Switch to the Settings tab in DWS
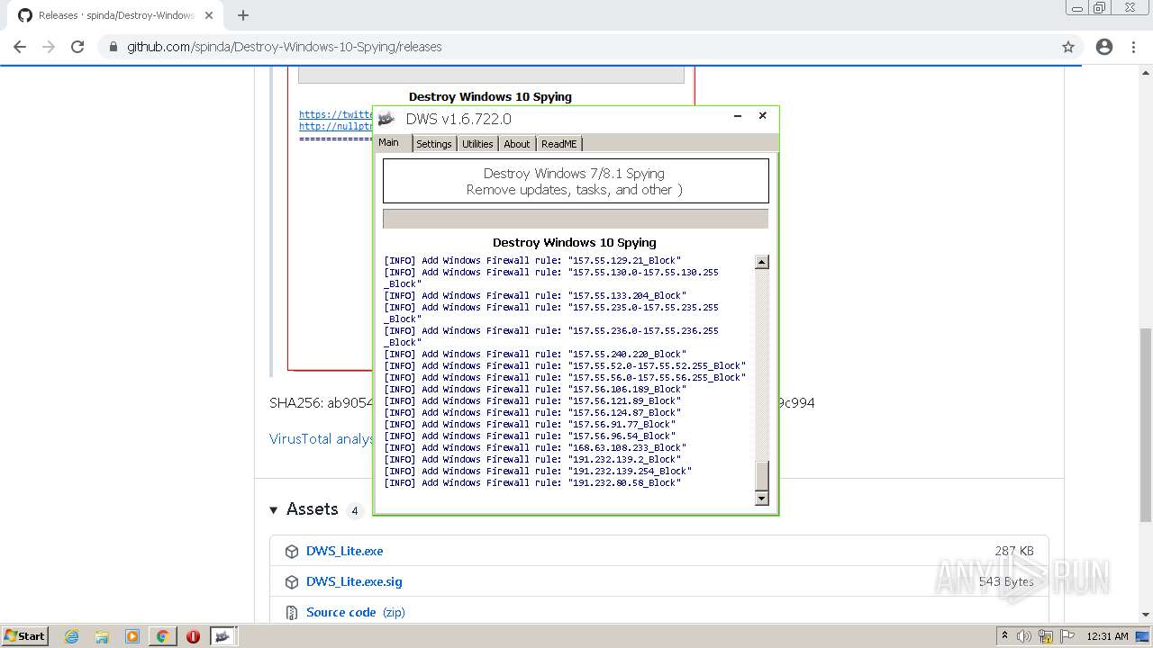 433,144
